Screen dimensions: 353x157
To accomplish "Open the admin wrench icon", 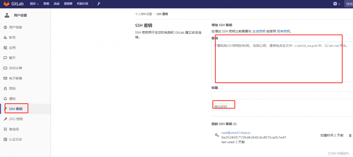I will [99, 4].
